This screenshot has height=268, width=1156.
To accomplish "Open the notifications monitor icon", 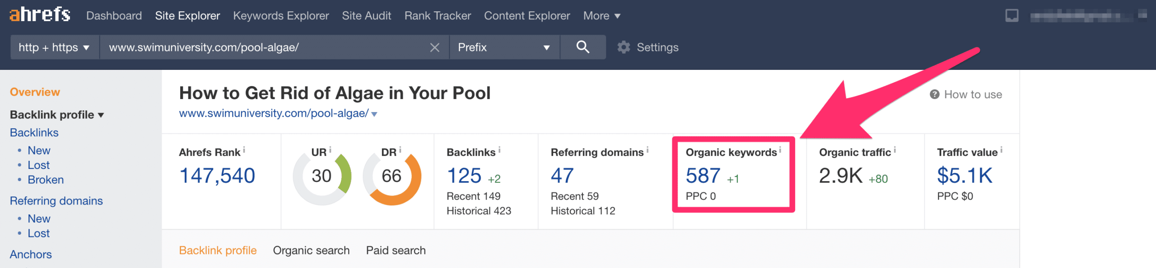I will [1011, 16].
